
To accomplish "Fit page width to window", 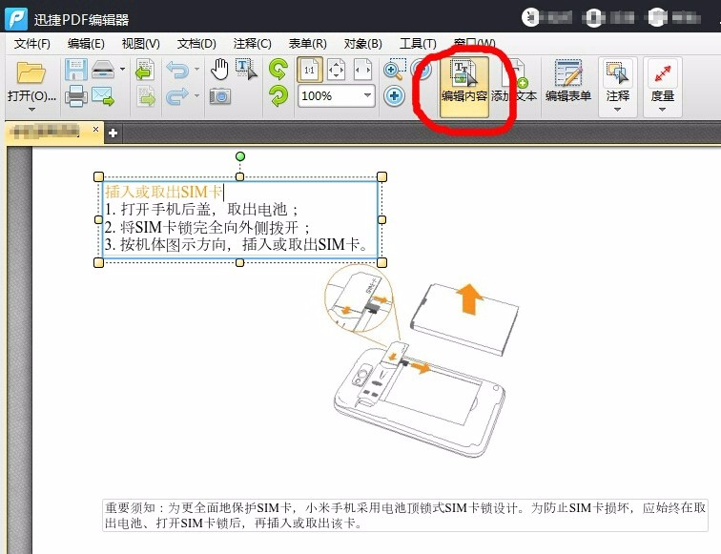I will click(362, 70).
